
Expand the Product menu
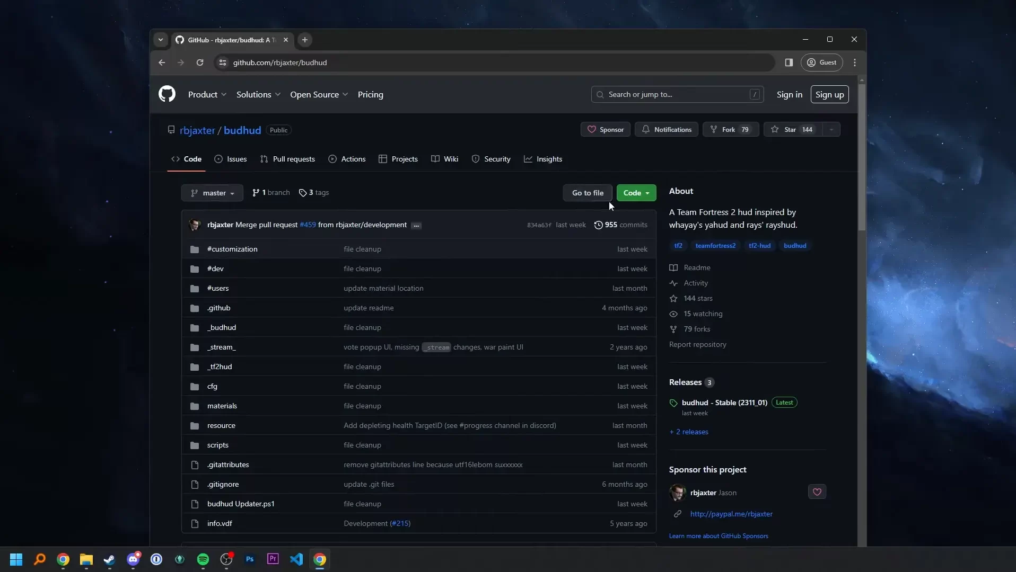tap(207, 94)
